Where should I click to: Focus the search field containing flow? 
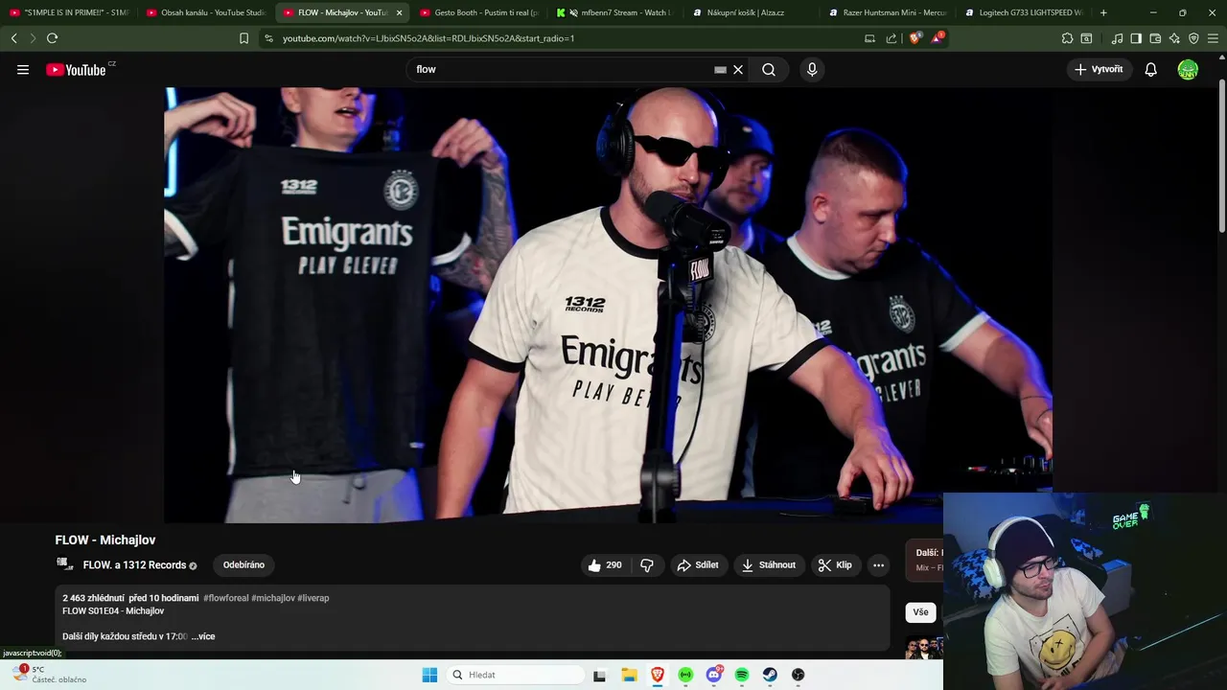tap(561, 69)
